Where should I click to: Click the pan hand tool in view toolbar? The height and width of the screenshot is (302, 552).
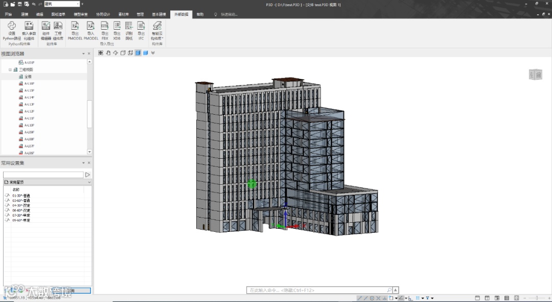[x=108, y=53]
